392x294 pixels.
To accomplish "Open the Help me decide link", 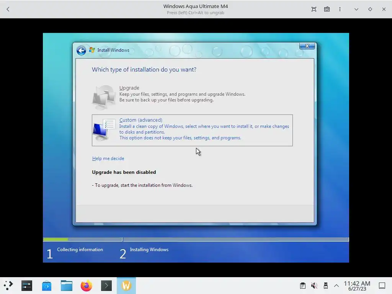I will [x=108, y=158].
